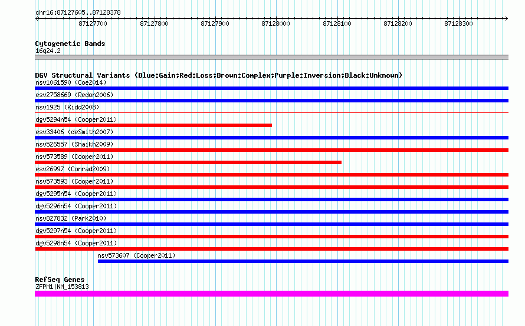Click the red bar under esv26997
This screenshot has height=326, width=525.
[x=271, y=175]
